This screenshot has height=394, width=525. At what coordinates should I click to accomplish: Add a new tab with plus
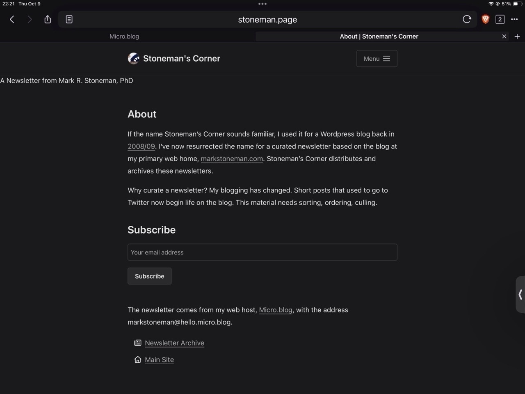point(517,37)
